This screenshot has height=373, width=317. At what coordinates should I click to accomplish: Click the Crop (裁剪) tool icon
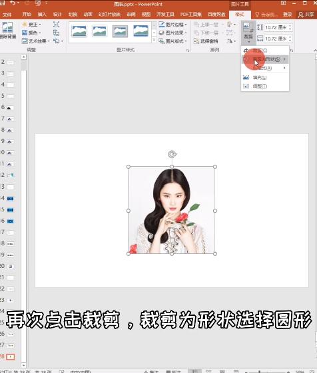click(248, 28)
